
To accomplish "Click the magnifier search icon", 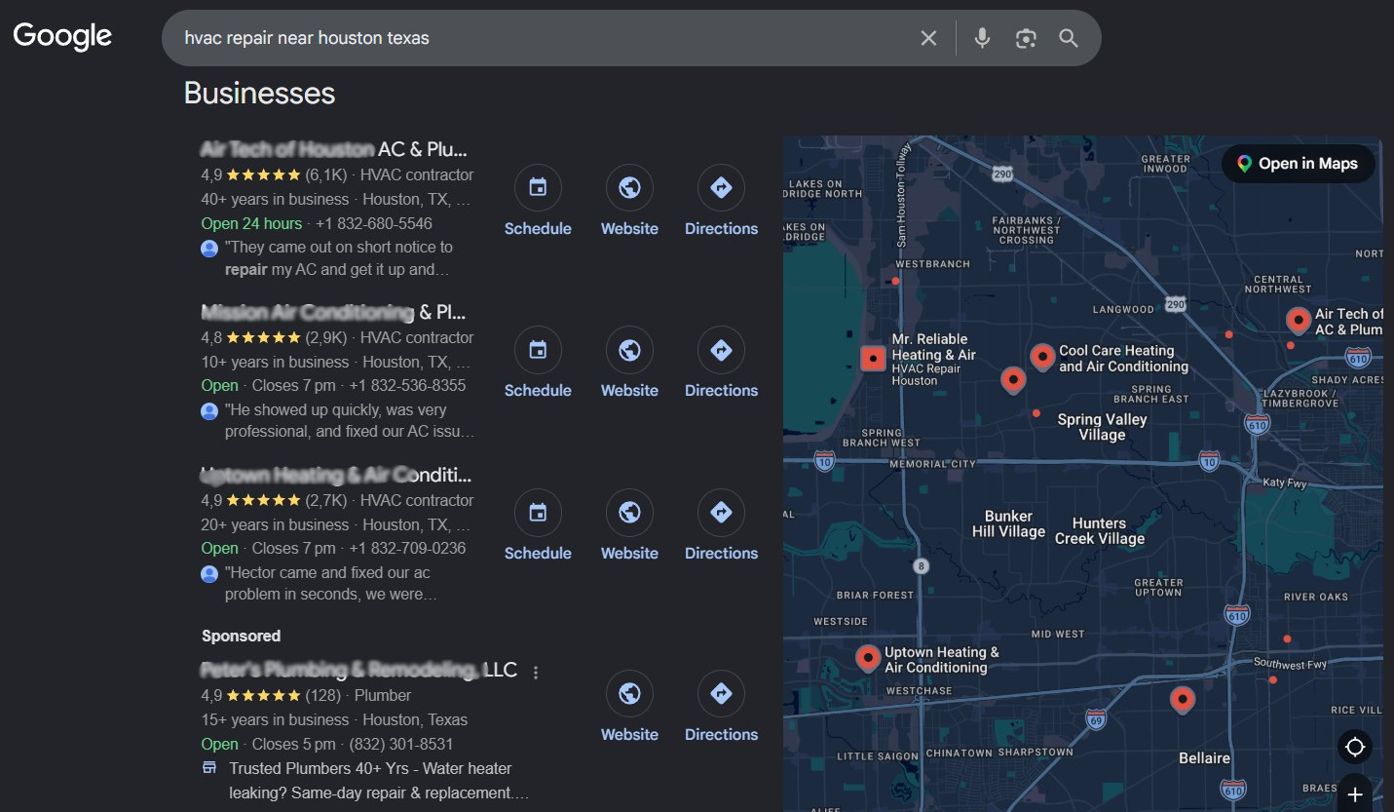I will 1069,38.
